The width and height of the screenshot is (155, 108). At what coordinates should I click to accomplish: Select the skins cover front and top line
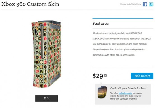coord(122,38)
